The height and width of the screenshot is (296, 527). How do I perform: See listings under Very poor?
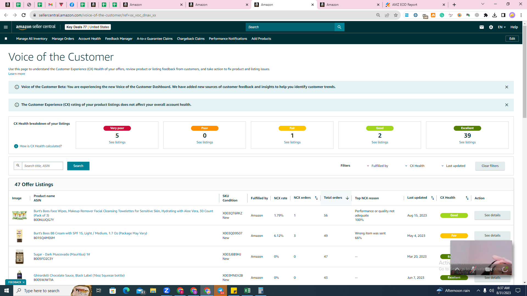[117, 142]
